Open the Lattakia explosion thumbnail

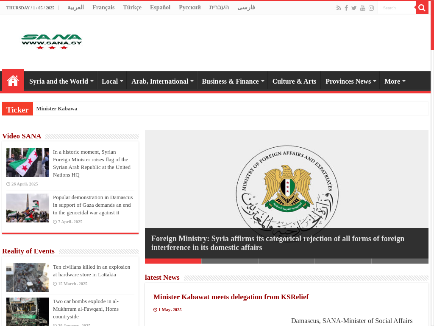click(28, 278)
